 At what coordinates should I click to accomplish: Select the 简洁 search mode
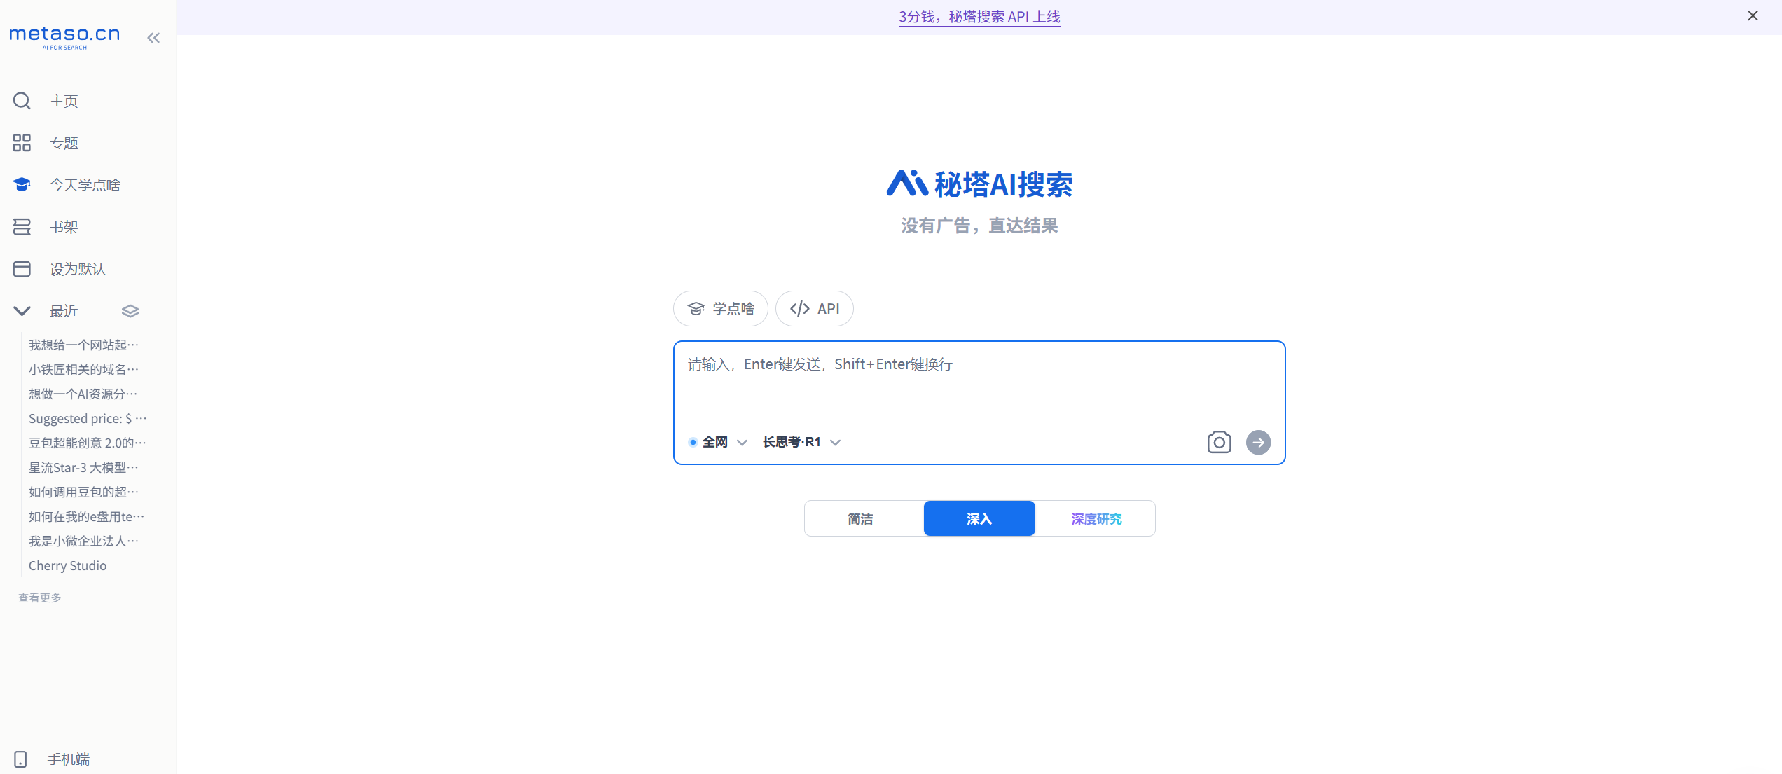click(x=860, y=519)
